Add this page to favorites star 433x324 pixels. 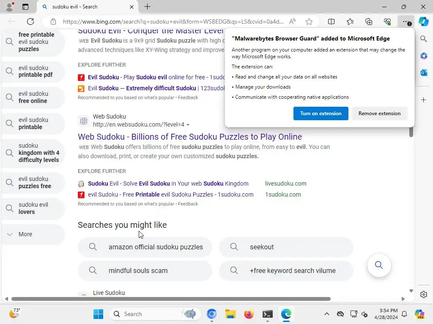point(309,22)
